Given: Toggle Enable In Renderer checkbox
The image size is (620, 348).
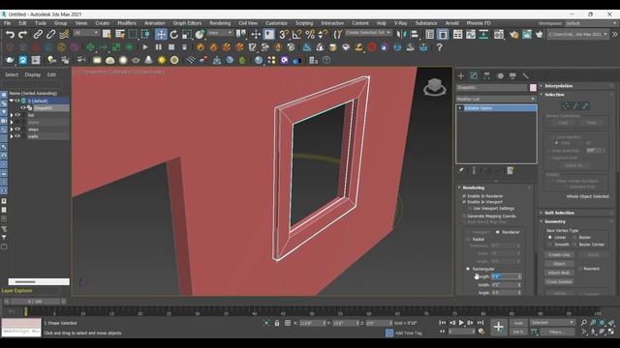Looking at the screenshot, I should point(465,196).
